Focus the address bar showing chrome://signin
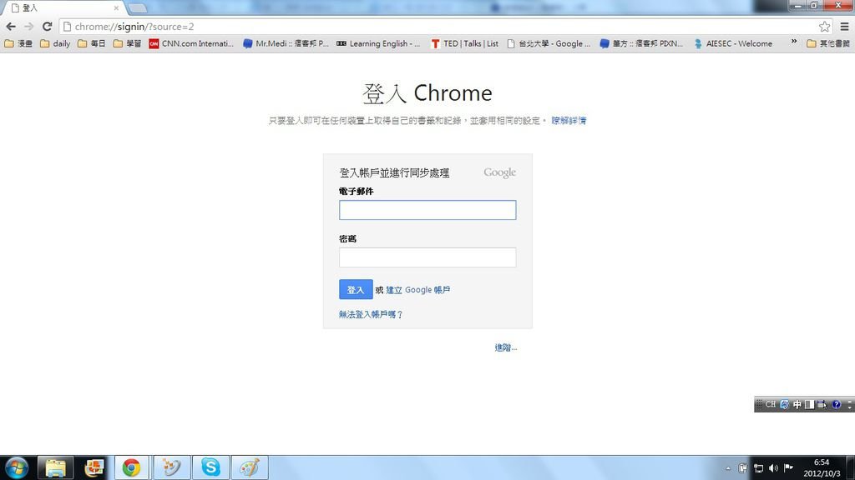Image resolution: width=855 pixels, height=480 pixels. [444, 26]
